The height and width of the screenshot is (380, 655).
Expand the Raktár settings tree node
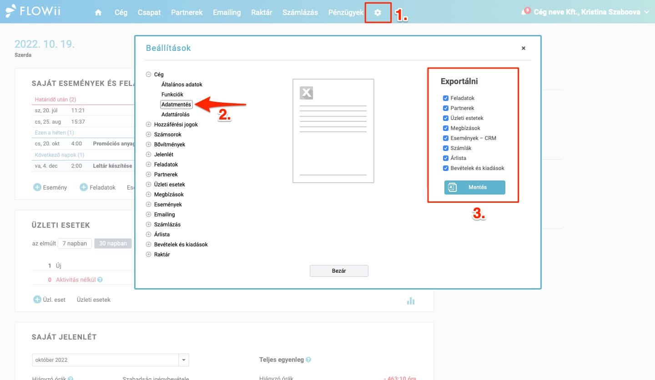[148, 255]
